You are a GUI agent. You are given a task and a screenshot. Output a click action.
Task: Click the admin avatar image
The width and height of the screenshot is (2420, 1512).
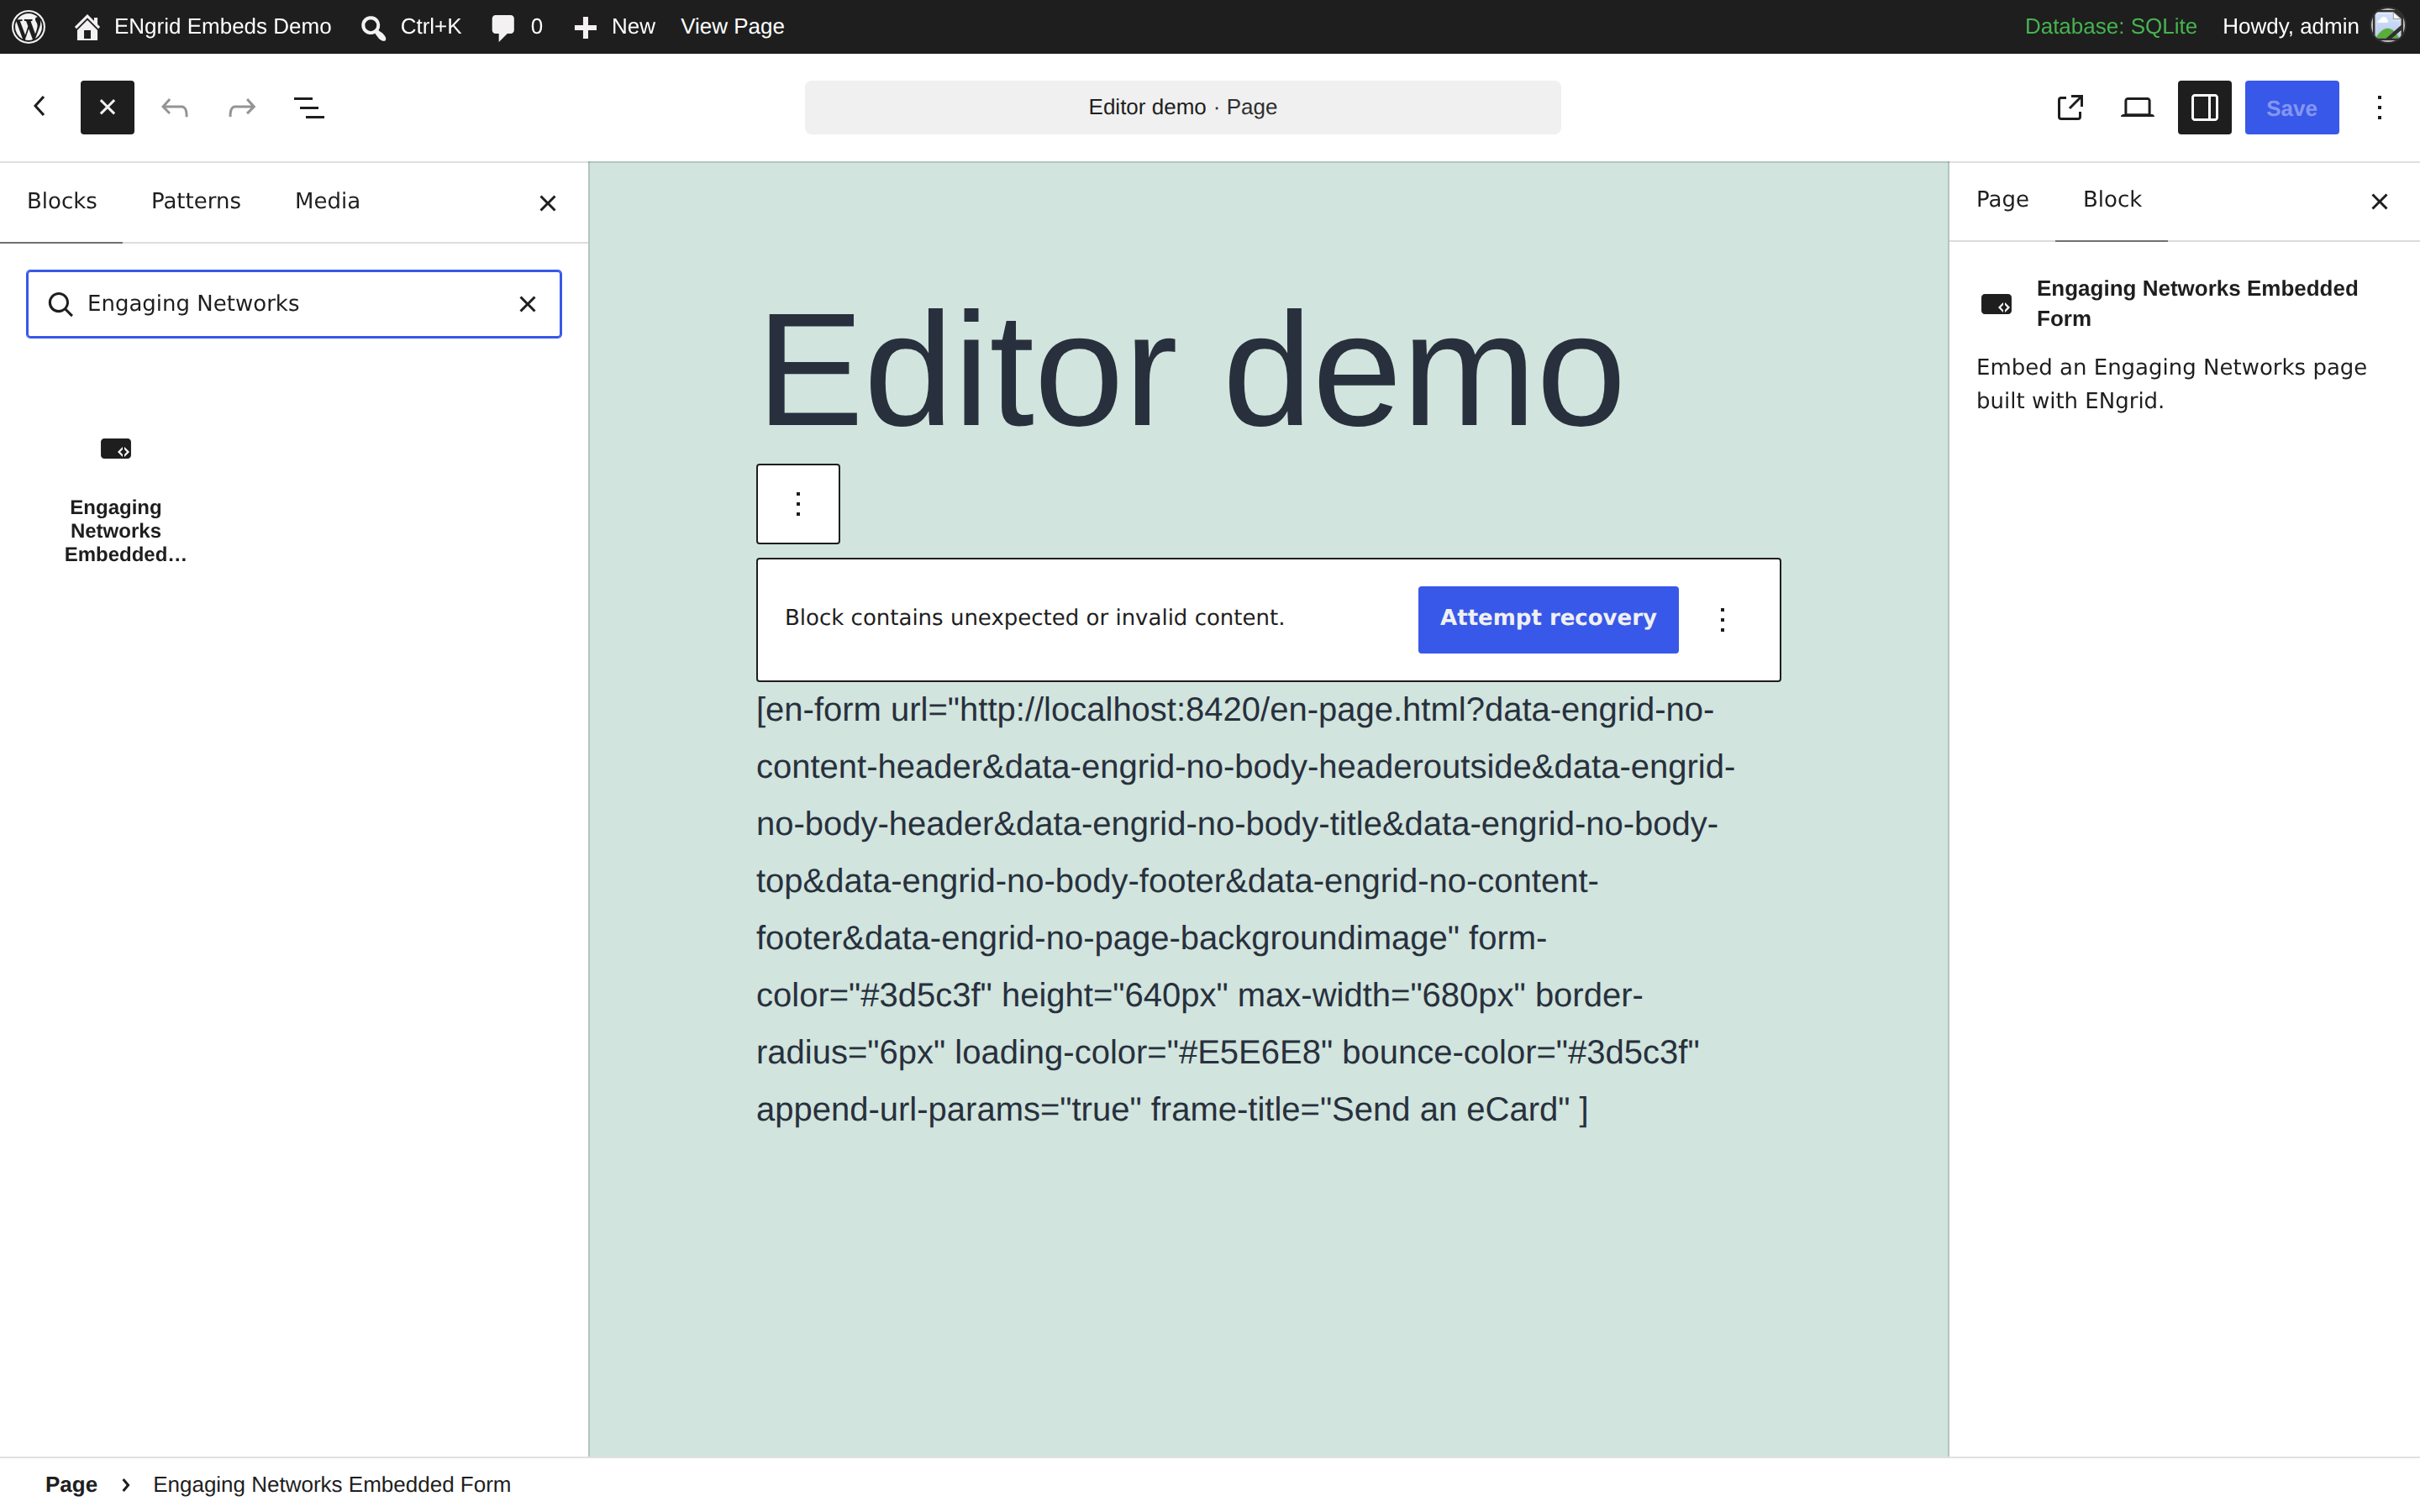coord(2387,26)
